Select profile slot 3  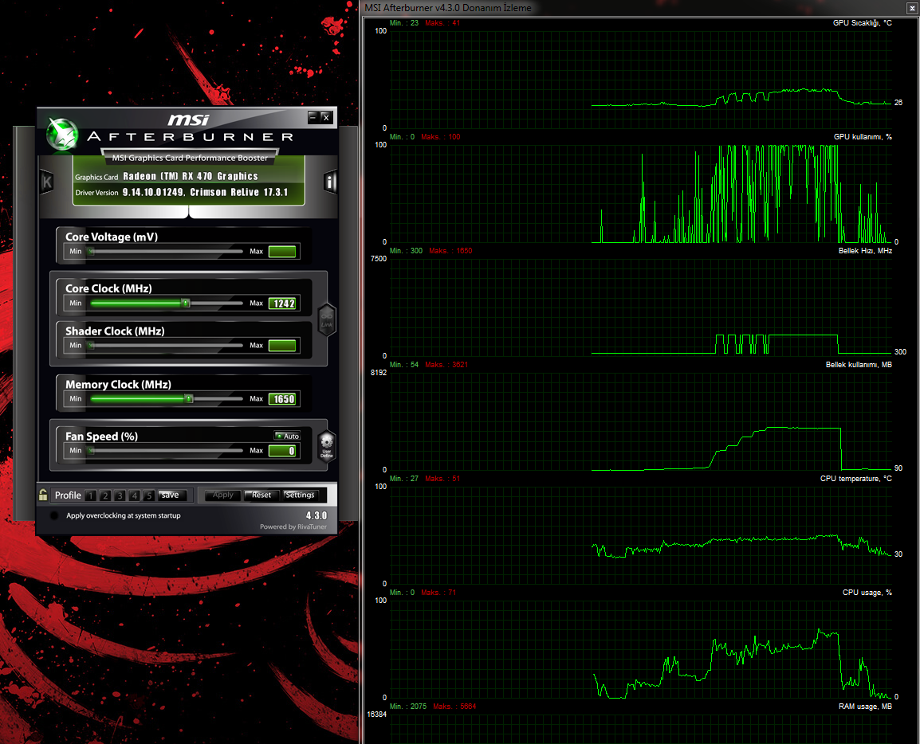point(120,495)
